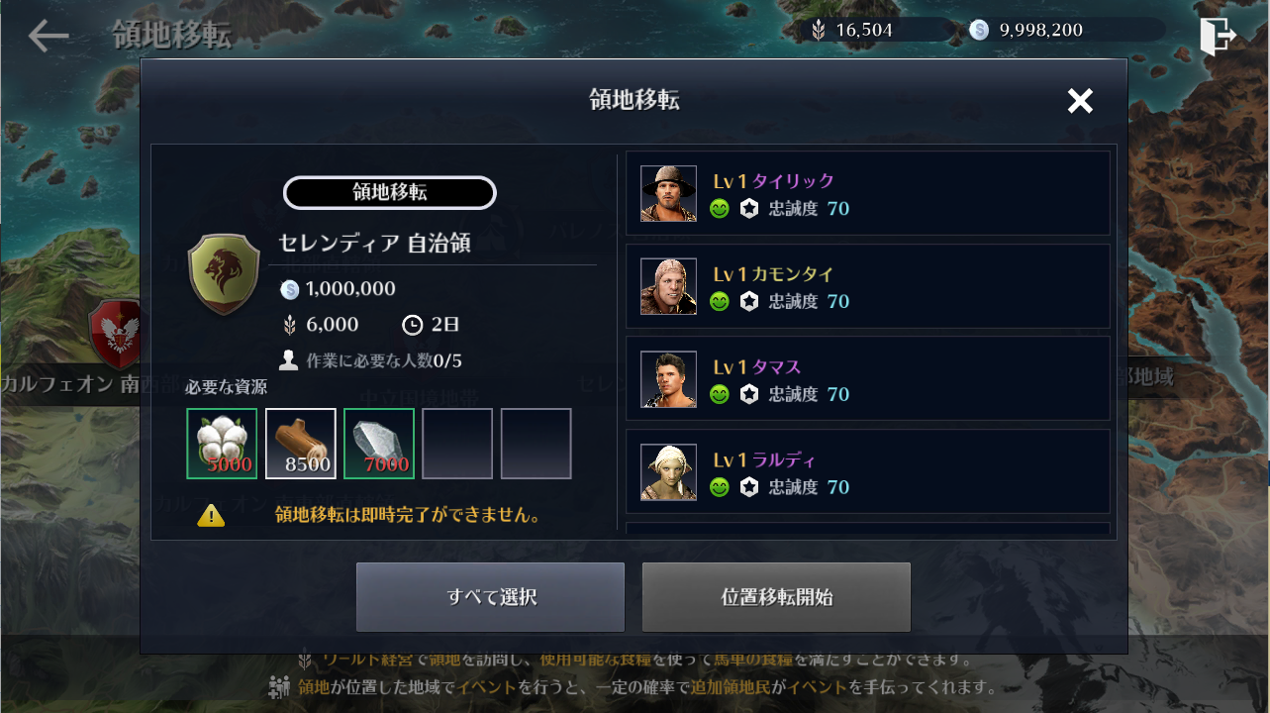
Task: Click the yellow warning triangle icon
Action: coord(211,515)
